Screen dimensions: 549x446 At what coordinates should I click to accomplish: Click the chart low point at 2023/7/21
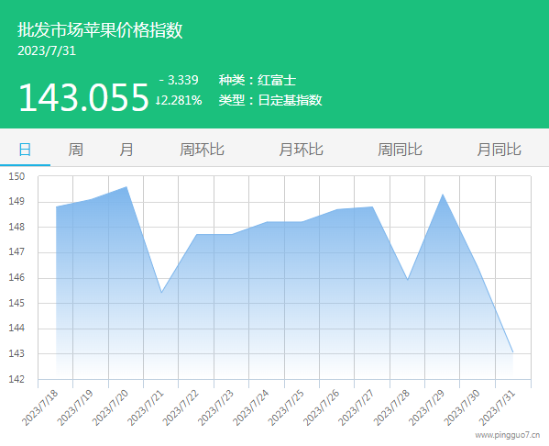coord(161,293)
